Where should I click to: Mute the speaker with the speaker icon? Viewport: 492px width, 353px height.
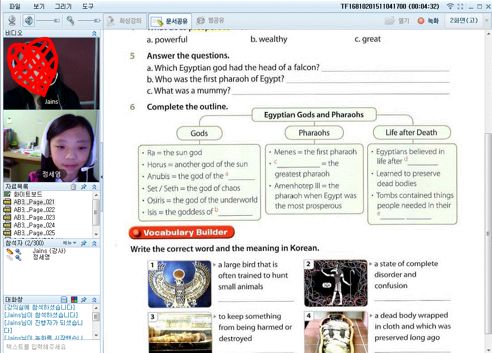(29, 21)
